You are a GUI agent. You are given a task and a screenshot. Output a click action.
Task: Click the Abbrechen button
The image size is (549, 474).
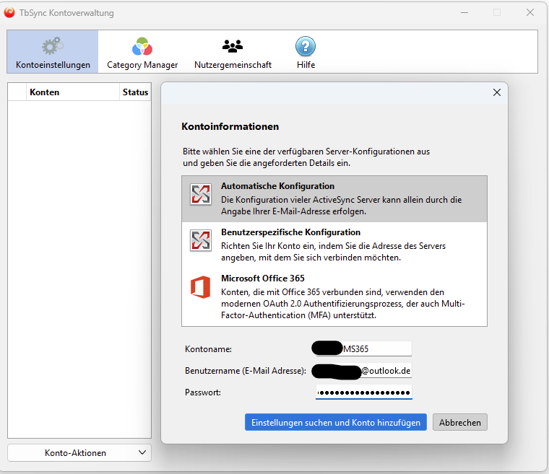(x=459, y=422)
